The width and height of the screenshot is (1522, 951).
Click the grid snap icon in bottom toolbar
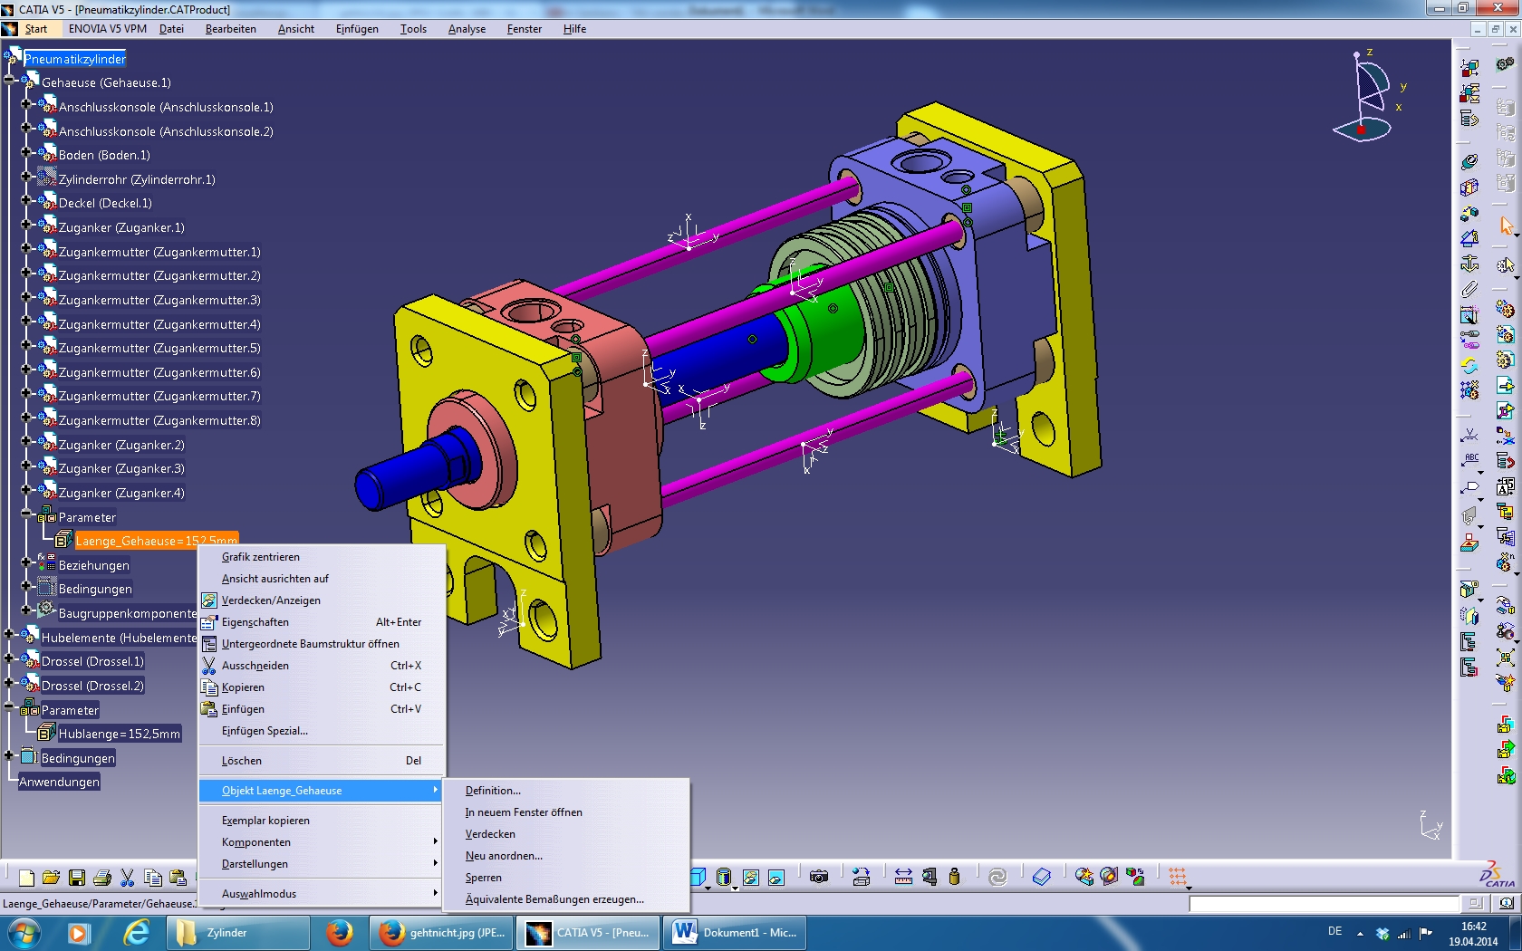(1177, 877)
